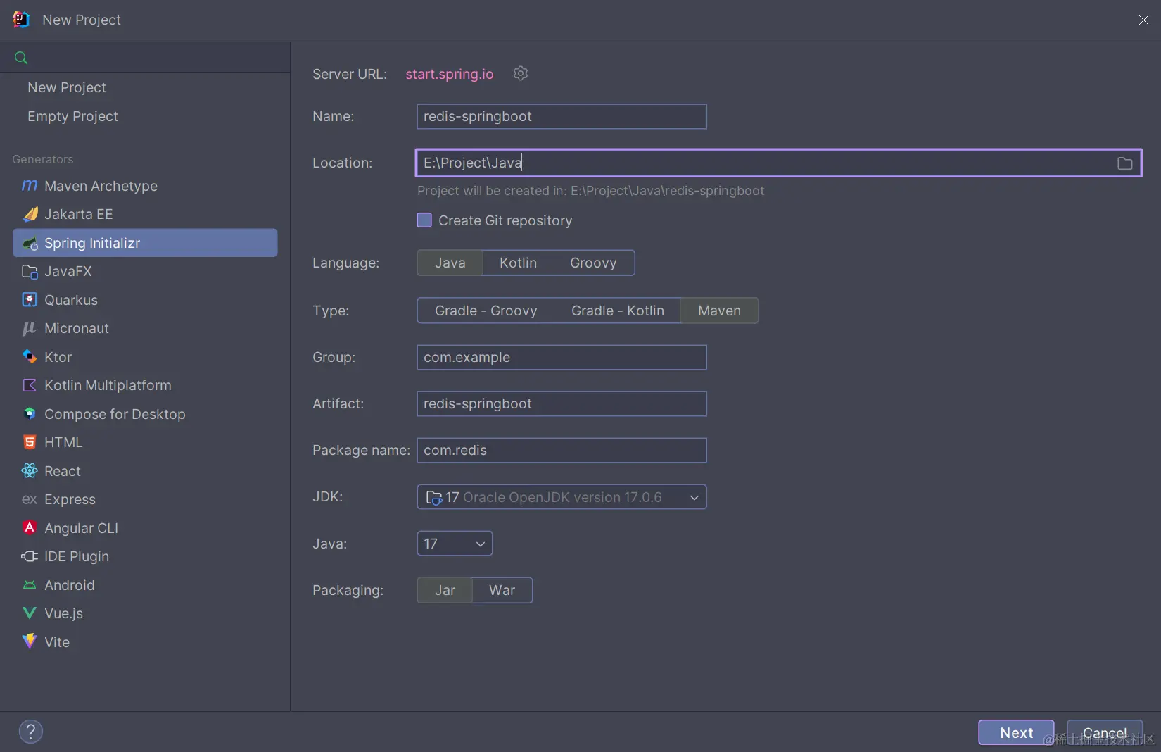Select Java as the language
The height and width of the screenshot is (752, 1161).
tap(450, 263)
